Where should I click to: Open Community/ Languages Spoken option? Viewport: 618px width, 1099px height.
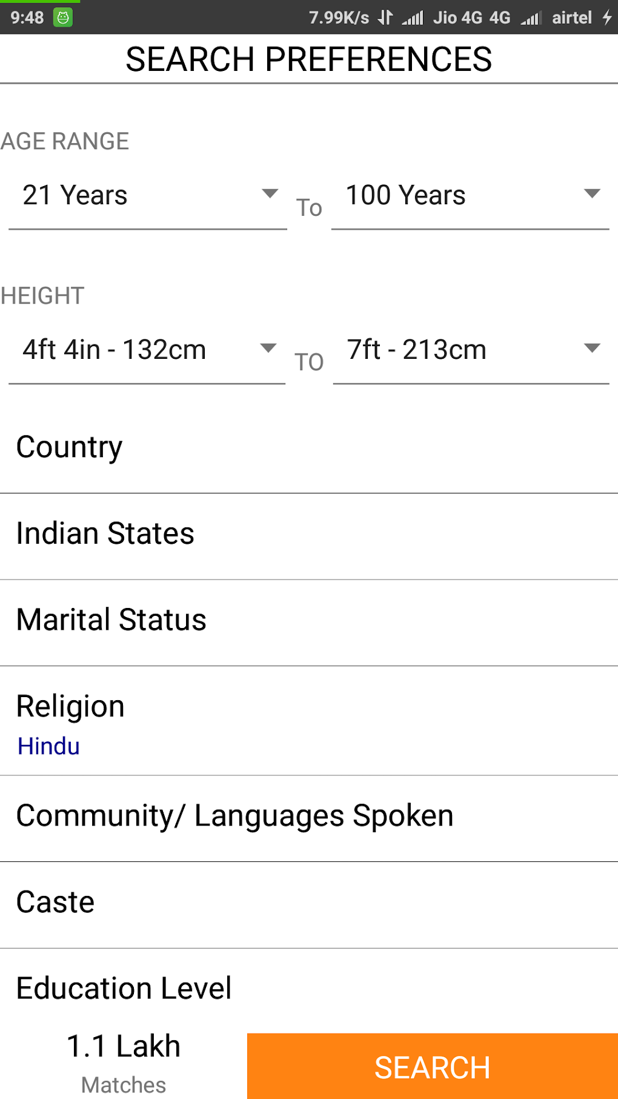[309, 816]
